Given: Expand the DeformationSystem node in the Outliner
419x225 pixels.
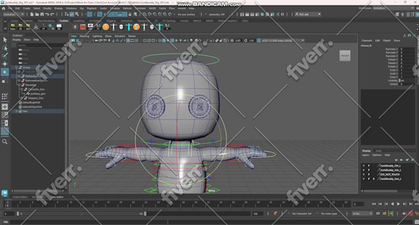Looking at the screenshot, I should (20, 81).
